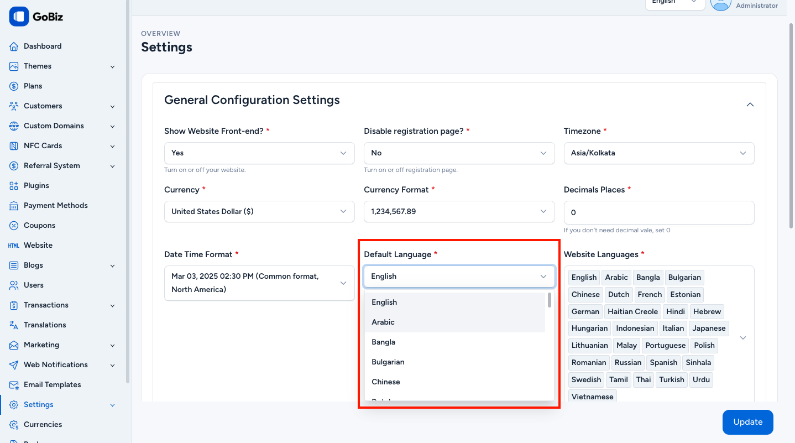Viewport: 795px width, 443px height.
Task: Open the Show Website Front-end dropdown
Action: pos(259,153)
